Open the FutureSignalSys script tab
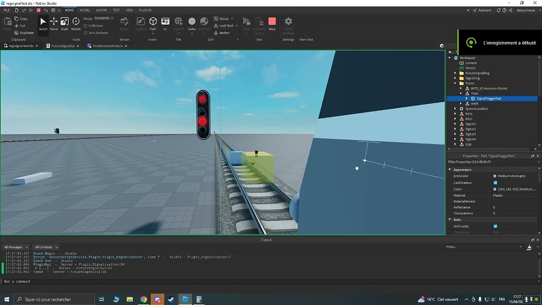542x305 pixels. (62, 46)
